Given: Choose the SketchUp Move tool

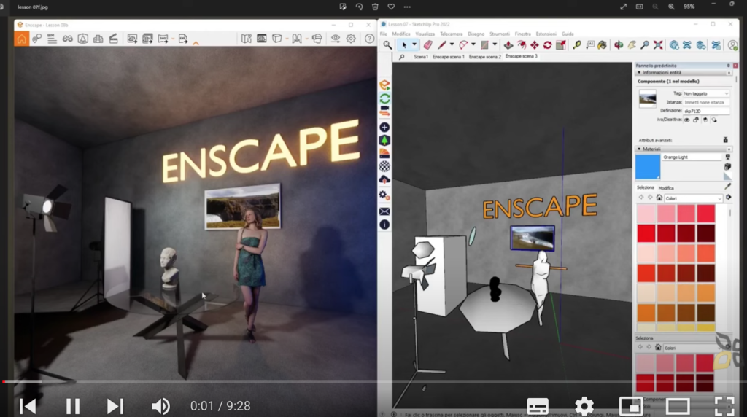Looking at the screenshot, I should tap(535, 45).
